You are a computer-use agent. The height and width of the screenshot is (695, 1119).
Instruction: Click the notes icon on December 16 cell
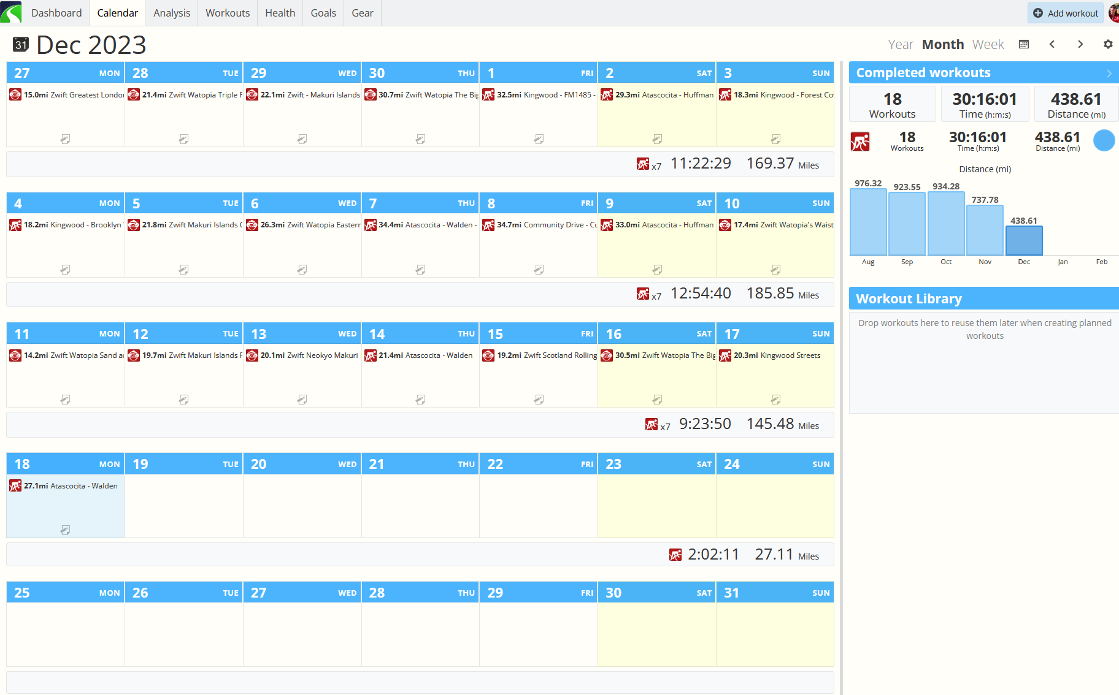click(657, 400)
